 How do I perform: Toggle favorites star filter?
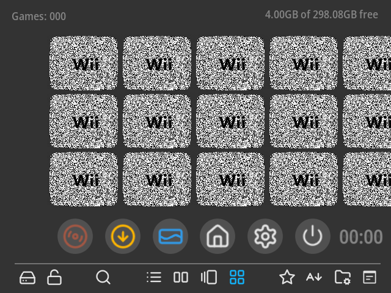(287, 277)
